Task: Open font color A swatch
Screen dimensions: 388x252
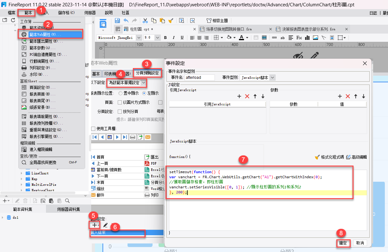Action: (x=242, y=37)
